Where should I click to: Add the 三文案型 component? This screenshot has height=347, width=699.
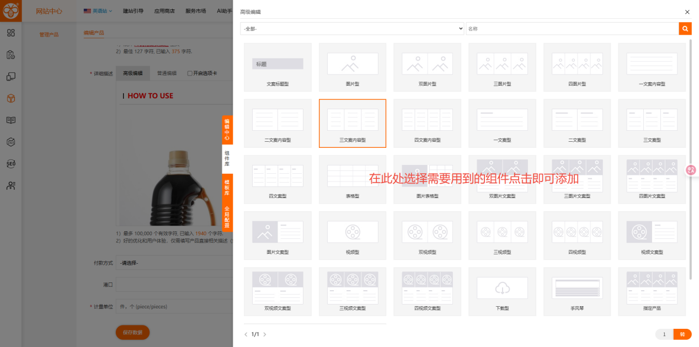(x=652, y=124)
